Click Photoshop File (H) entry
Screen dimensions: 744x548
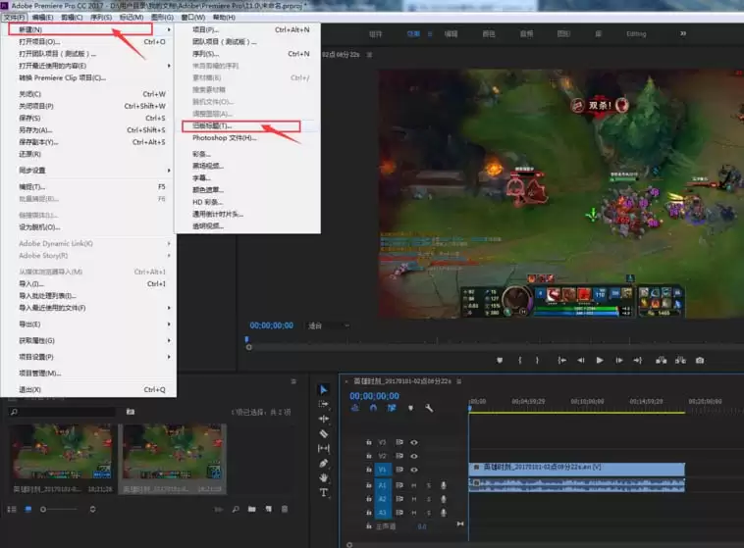click(225, 138)
